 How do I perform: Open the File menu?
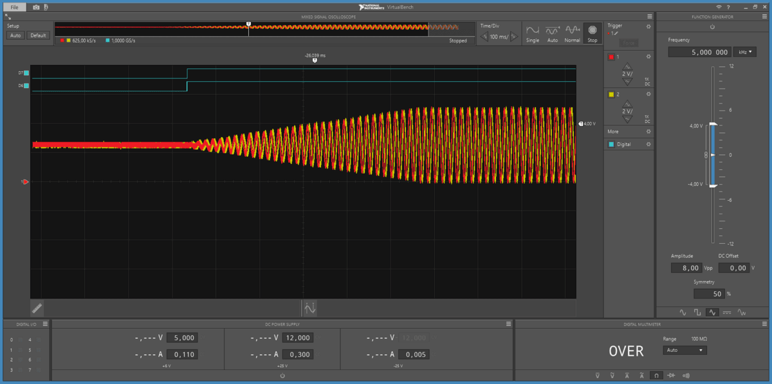coord(14,6)
